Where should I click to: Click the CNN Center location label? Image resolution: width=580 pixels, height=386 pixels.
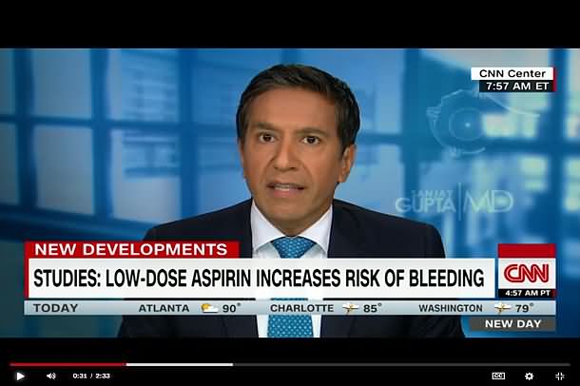(512, 73)
